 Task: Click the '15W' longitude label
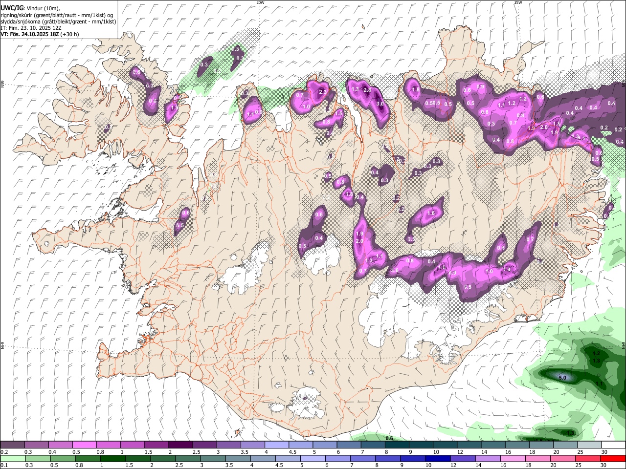(x=518, y=2)
